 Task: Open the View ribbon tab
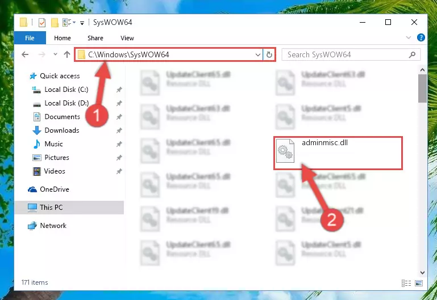click(x=127, y=38)
